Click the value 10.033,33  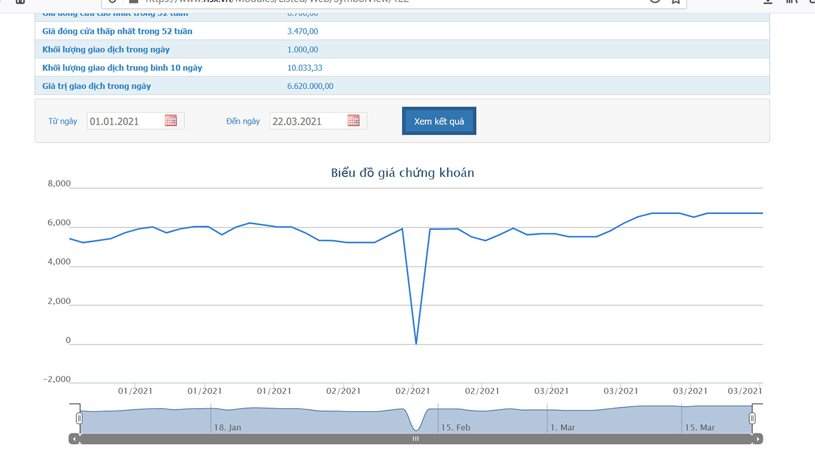point(305,68)
